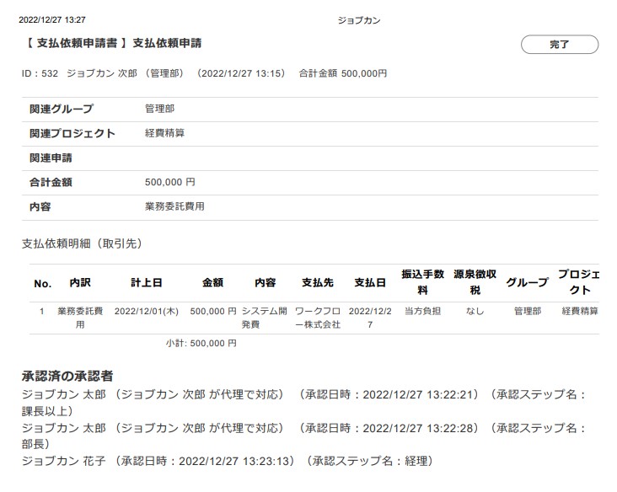617x492 pixels.
Task: Select the 関連グループ row label
Action: click(62, 109)
